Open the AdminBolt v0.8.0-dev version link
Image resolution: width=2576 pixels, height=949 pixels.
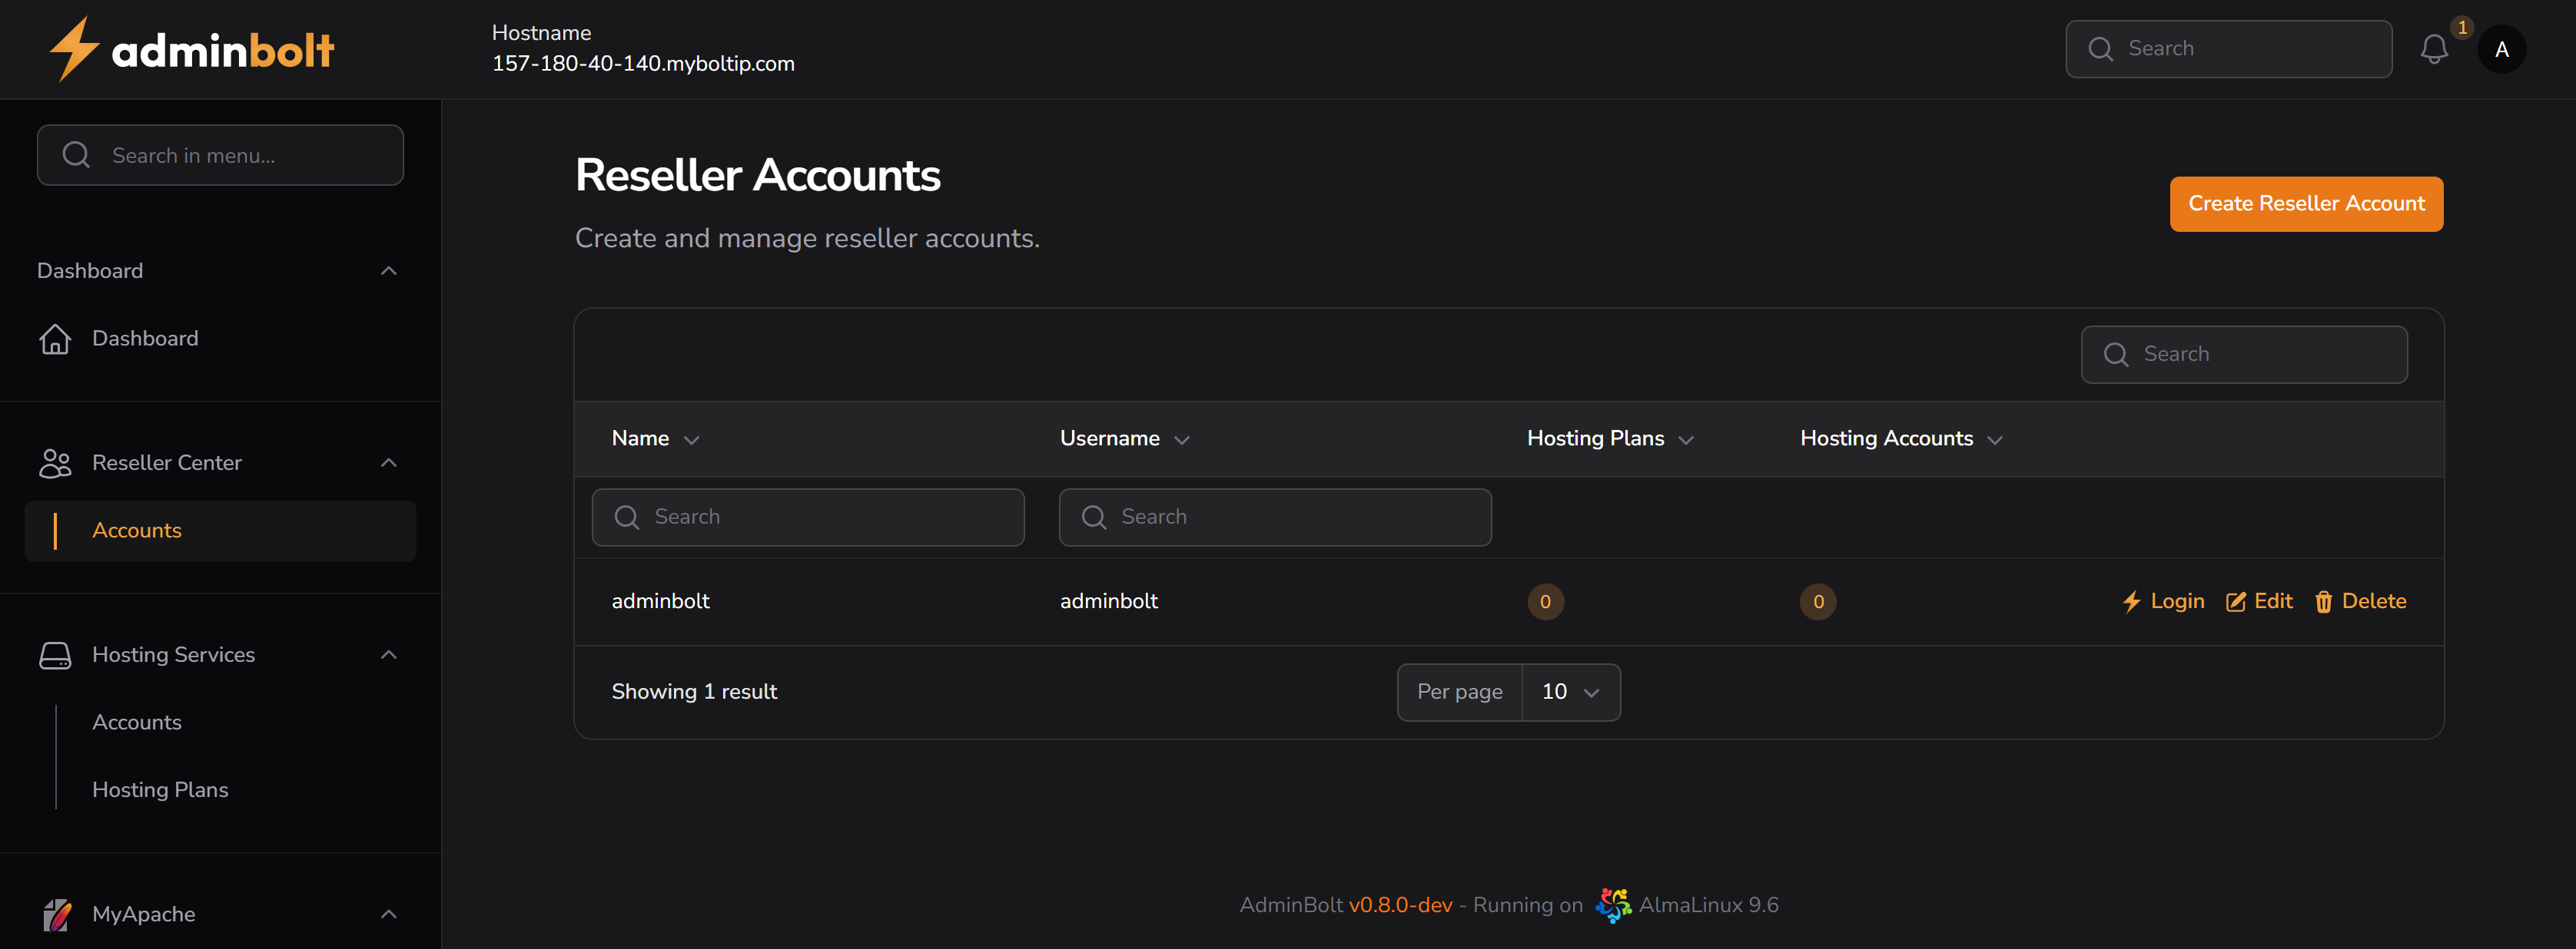[x=1402, y=904]
